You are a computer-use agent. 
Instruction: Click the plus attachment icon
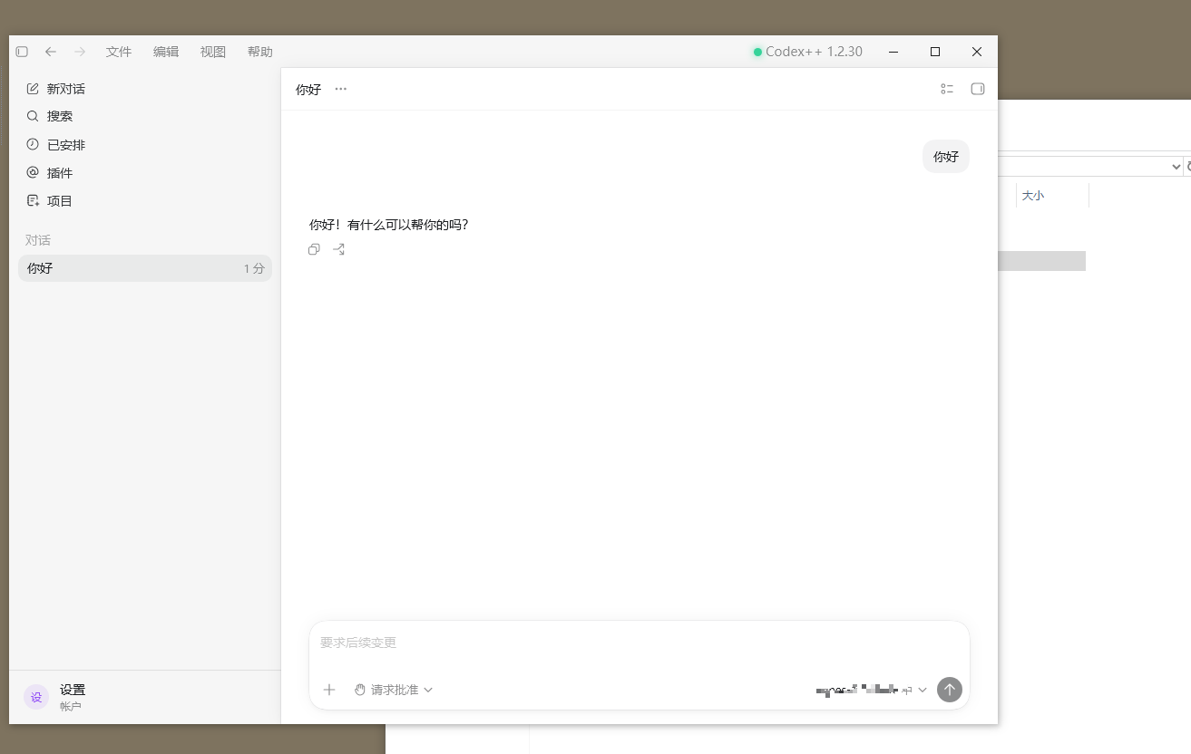point(329,690)
